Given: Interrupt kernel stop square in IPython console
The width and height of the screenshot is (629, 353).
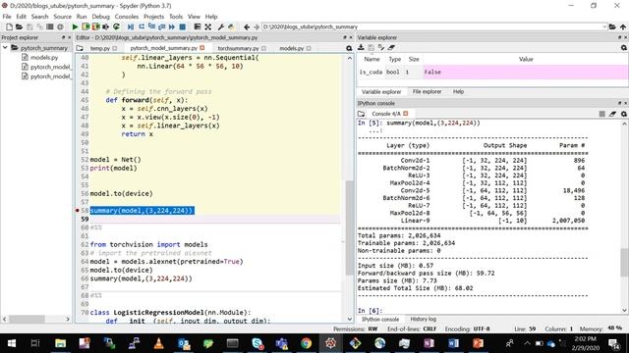Looking at the screenshot, I should (601, 114).
